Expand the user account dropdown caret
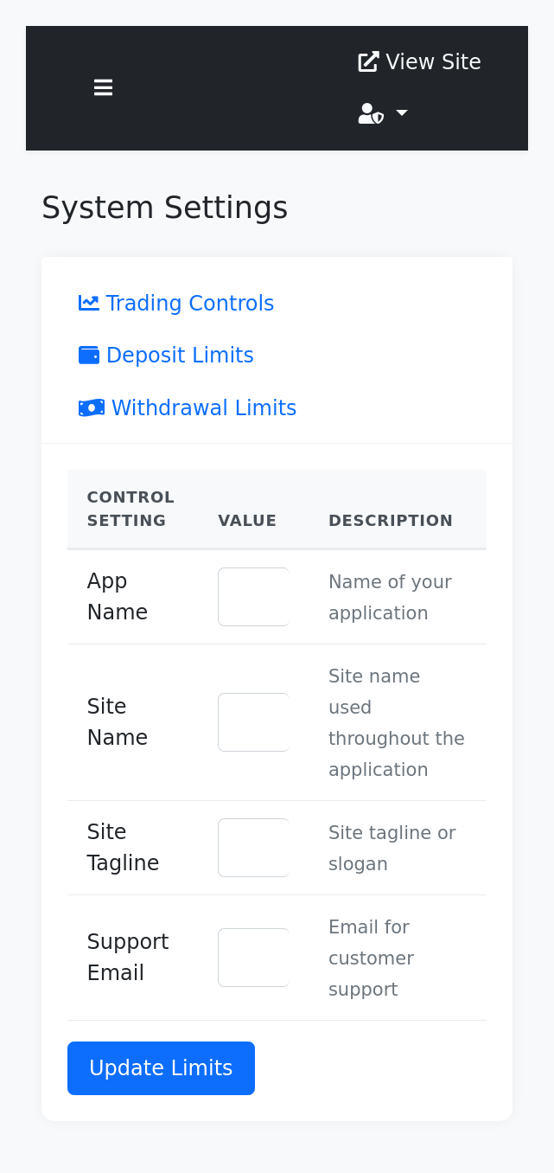Image resolution: width=554 pixels, height=1173 pixels. point(402,113)
